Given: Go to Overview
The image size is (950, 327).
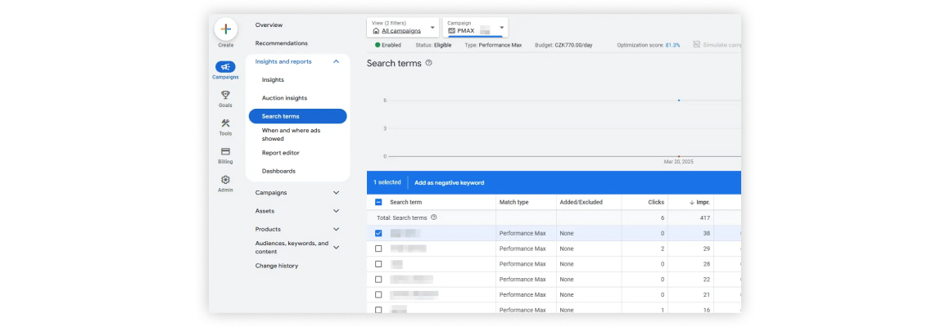Looking at the screenshot, I should click(x=269, y=25).
